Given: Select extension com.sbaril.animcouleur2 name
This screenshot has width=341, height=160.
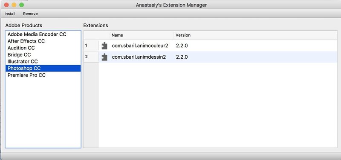Looking at the screenshot, I should click(x=140, y=46).
